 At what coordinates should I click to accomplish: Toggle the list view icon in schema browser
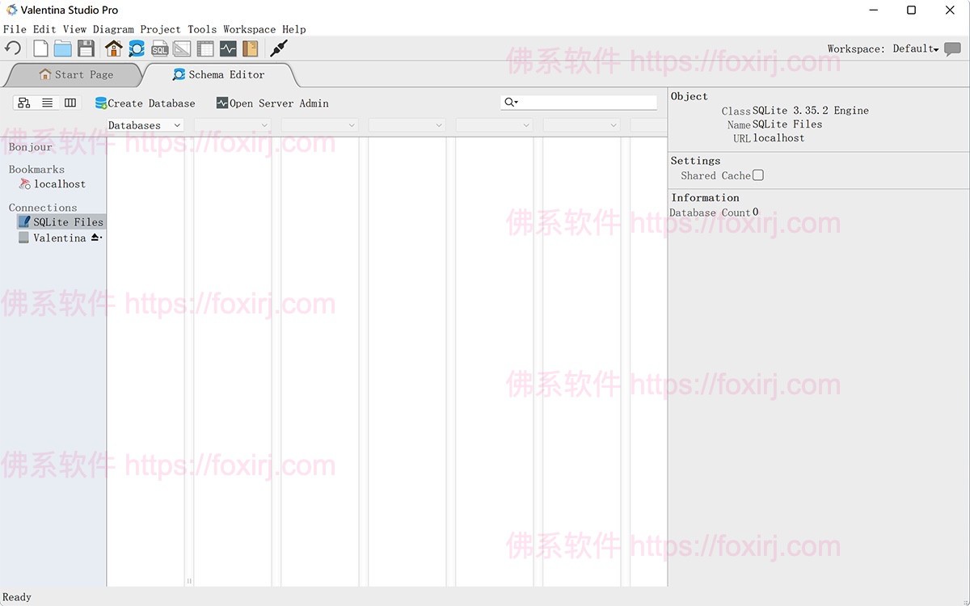(x=46, y=103)
